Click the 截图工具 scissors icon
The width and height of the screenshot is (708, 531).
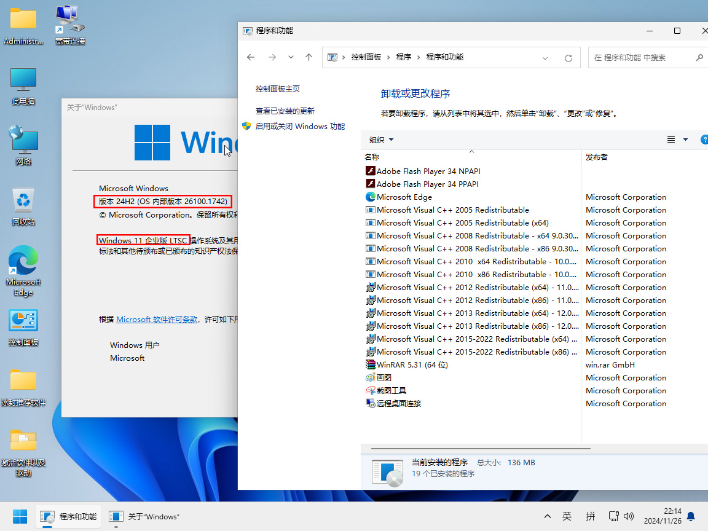pos(370,391)
